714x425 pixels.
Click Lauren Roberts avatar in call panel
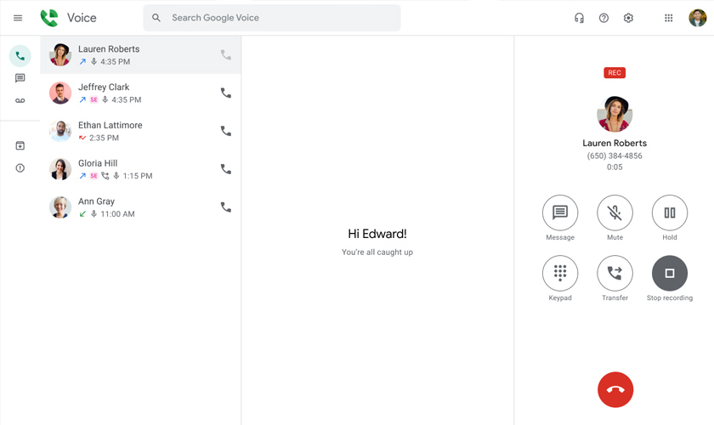pyautogui.click(x=615, y=114)
